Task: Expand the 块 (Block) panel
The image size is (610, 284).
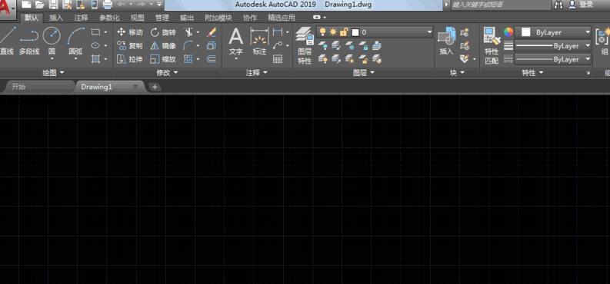Action: pyautogui.click(x=457, y=73)
